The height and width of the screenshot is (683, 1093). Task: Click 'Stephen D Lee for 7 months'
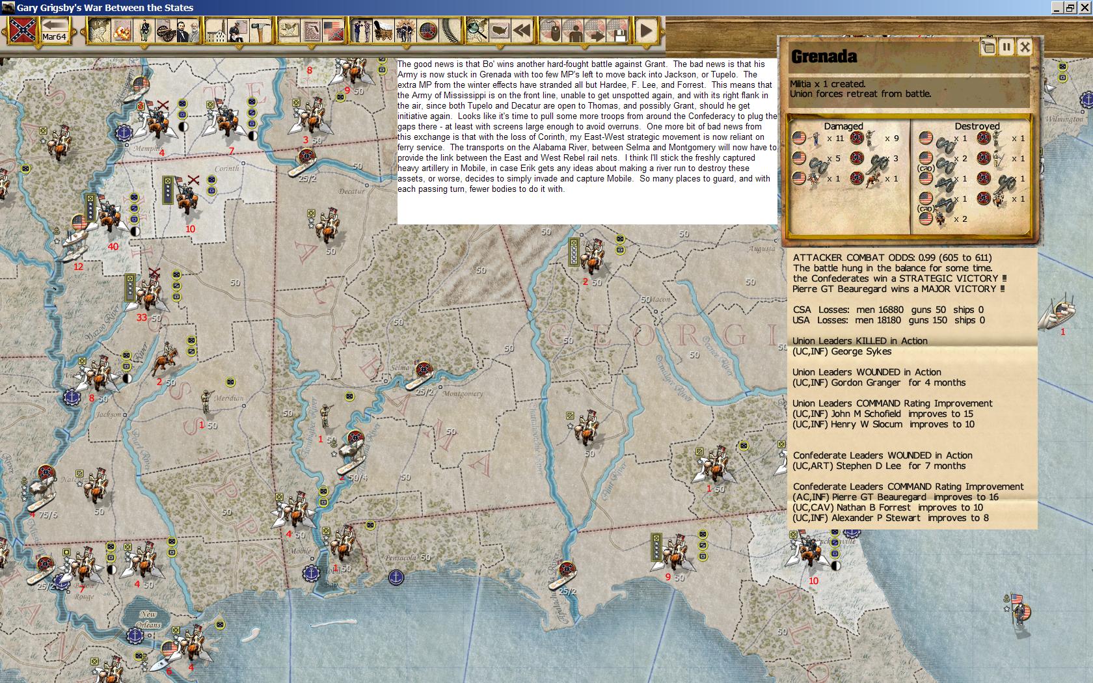coord(879,466)
